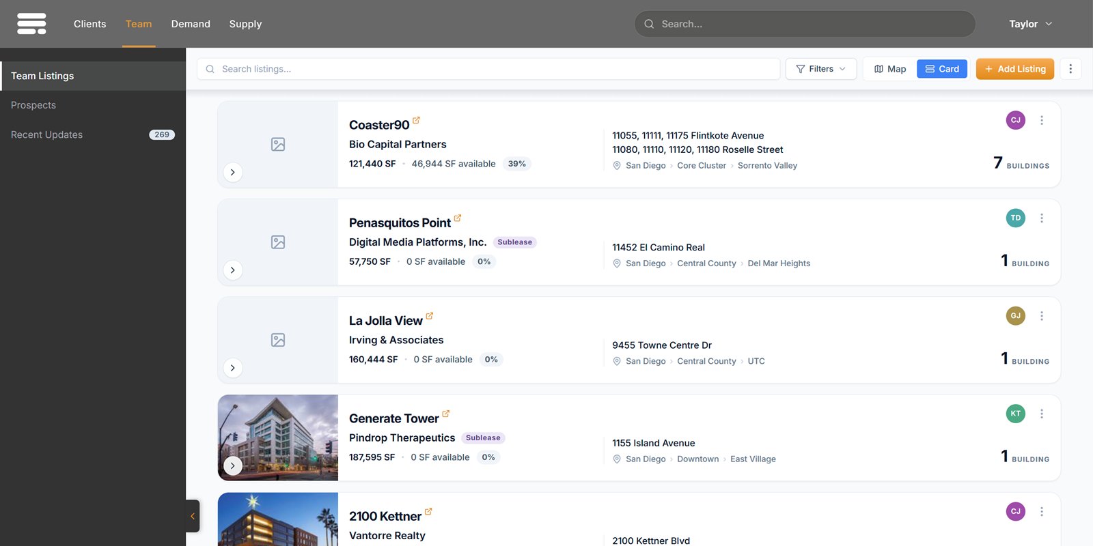
Task: Expand Generate Tower card with the chevron button
Action: tap(233, 465)
